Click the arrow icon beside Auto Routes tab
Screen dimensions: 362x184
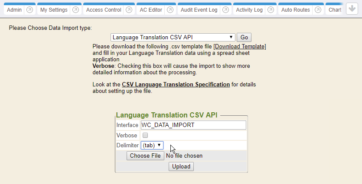click(x=318, y=10)
